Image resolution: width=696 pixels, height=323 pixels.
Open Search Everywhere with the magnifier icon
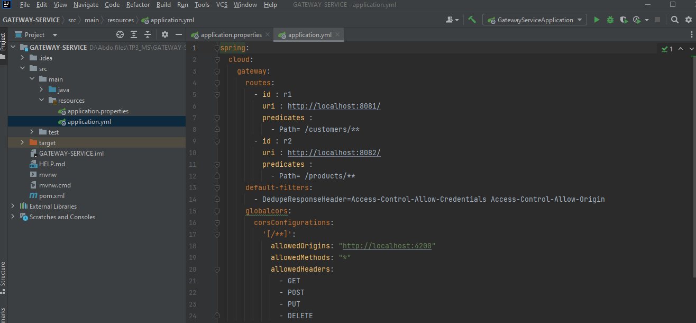675,19
